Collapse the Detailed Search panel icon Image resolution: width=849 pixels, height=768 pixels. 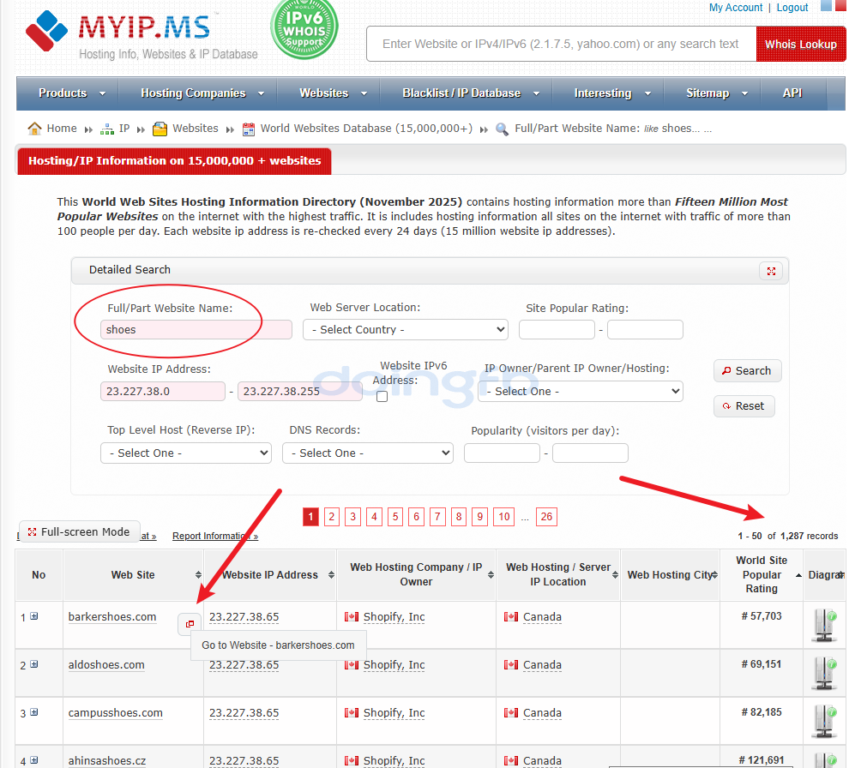tap(770, 271)
